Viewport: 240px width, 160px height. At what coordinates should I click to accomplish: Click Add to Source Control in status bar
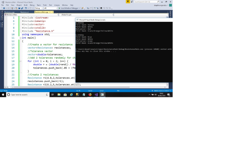pos(161,91)
